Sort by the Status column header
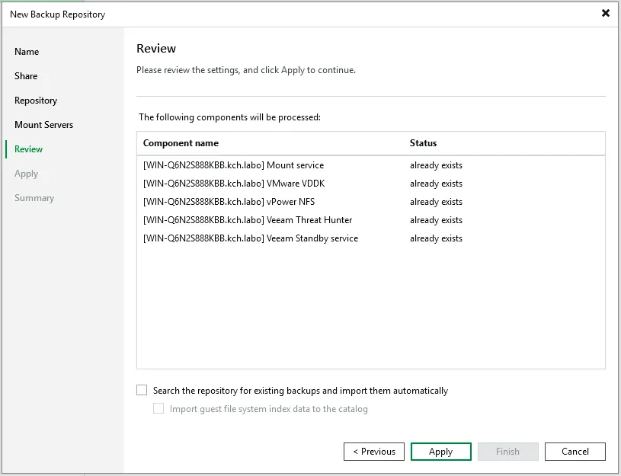This screenshot has height=476, width=621. pyautogui.click(x=423, y=143)
